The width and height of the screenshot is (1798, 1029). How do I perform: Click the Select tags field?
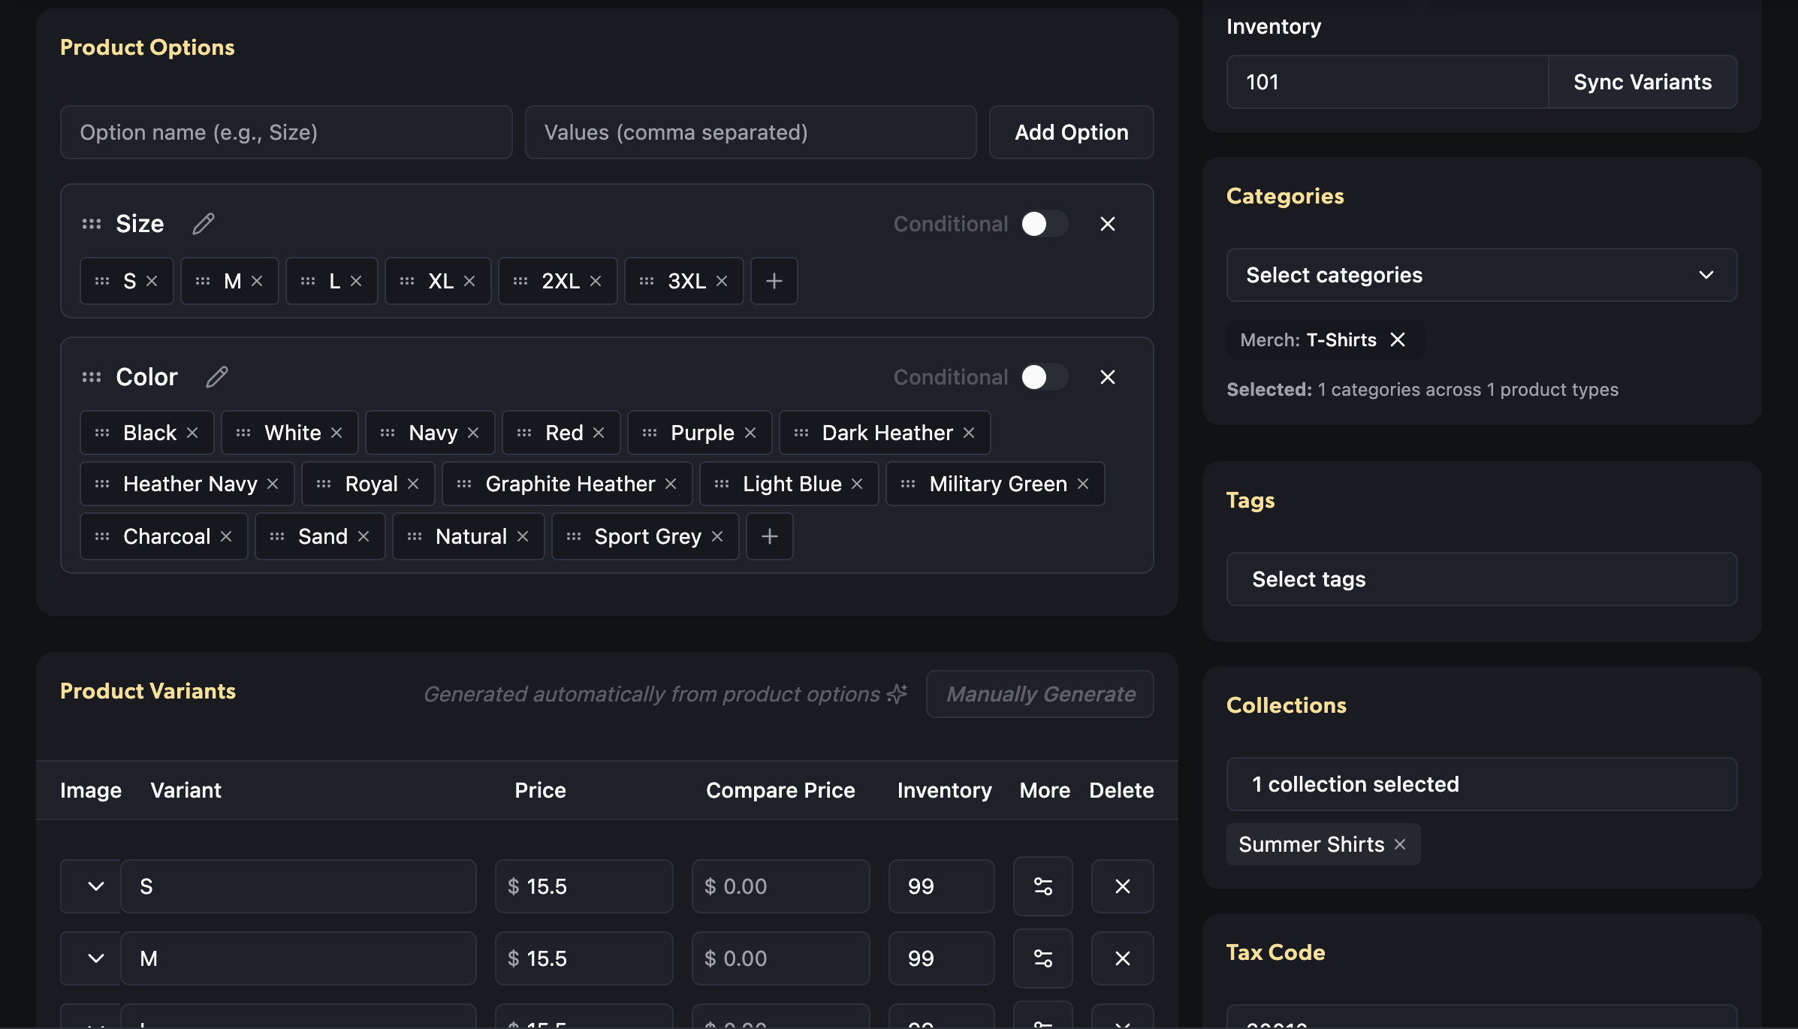pyautogui.click(x=1480, y=579)
